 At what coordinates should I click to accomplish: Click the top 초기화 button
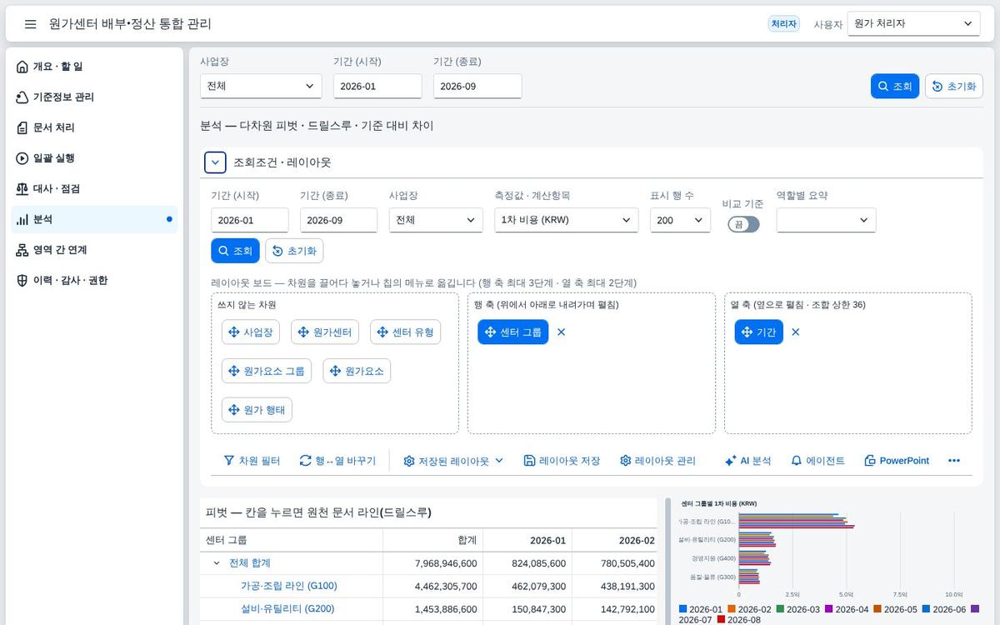tap(954, 86)
